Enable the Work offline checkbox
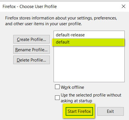 [x=57, y=87]
